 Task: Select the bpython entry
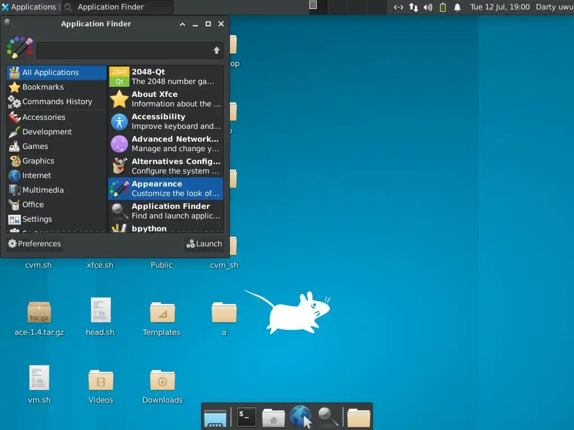[x=165, y=228]
